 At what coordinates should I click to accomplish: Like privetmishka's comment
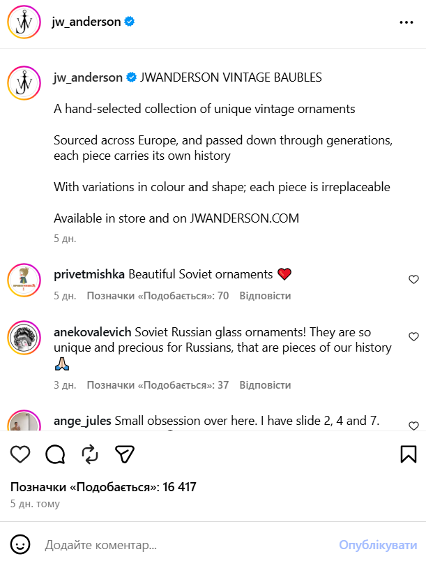[413, 280]
